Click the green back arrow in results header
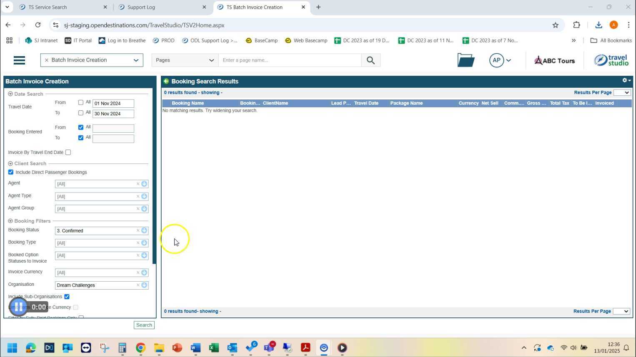The image size is (636, 357). point(166,81)
